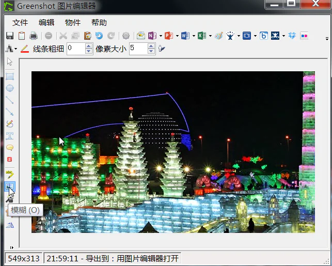The height and width of the screenshot is (266, 332).
Task: Export image to PowerPoint
Action: click(x=169, y=36)
